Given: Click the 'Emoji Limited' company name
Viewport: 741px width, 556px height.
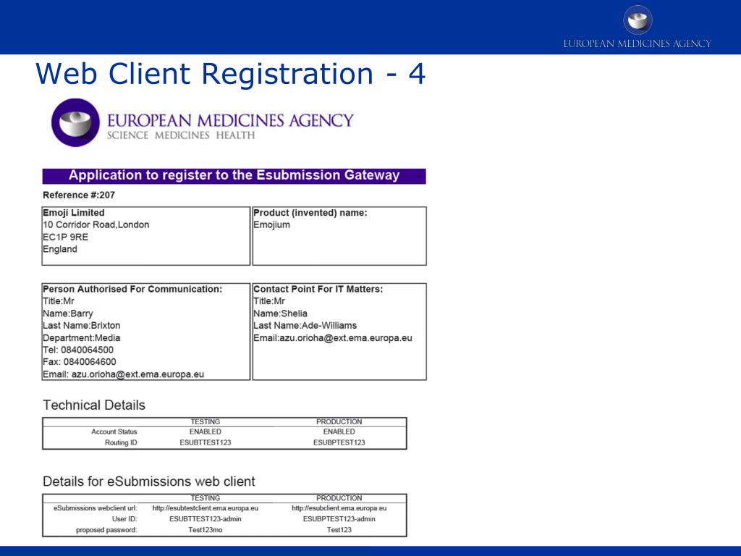Looking at the screenshot, I should coord(74,213).
